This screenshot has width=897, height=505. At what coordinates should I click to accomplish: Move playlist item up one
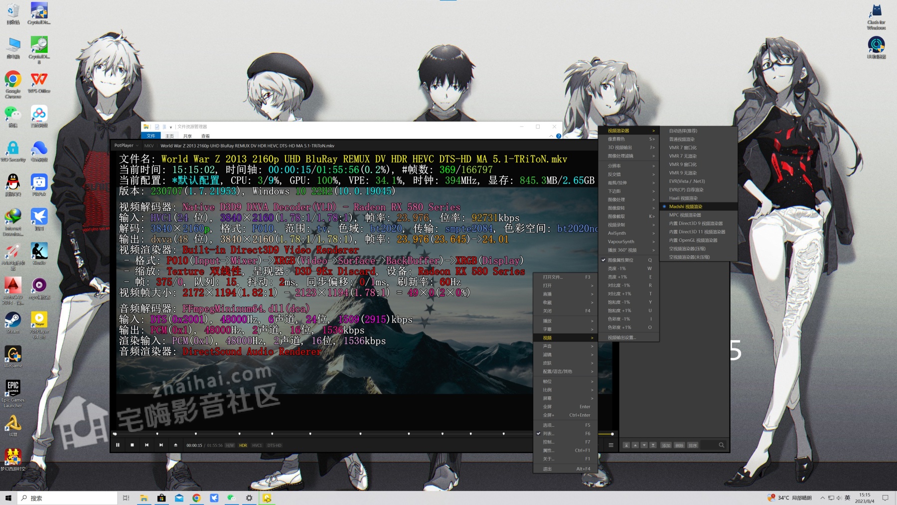[635, 445]
